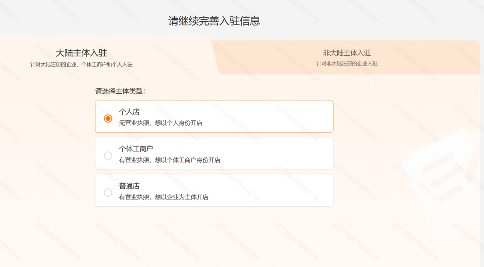Click the 个体工商户 option title
The width and height of the screenshot is (484, 267).
click(136, 149)
